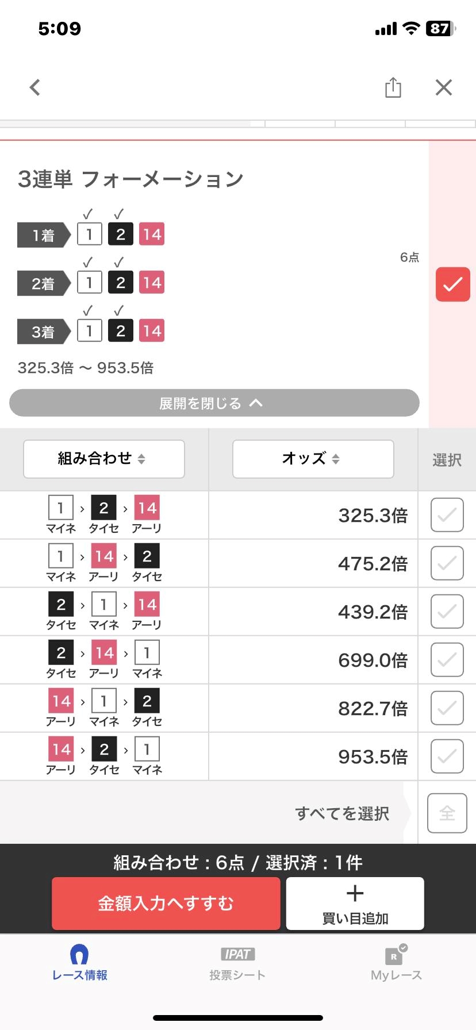Check the 699.0倍 row checkbox

(x=447, y=660)
